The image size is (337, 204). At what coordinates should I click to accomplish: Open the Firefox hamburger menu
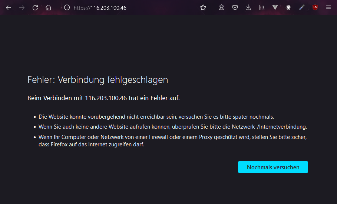tap(328, 7)
